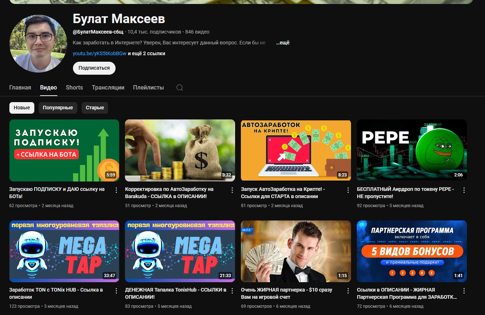
Task: Open the MEGA TAP video thumbnail
Action: [x=64, y=251]
